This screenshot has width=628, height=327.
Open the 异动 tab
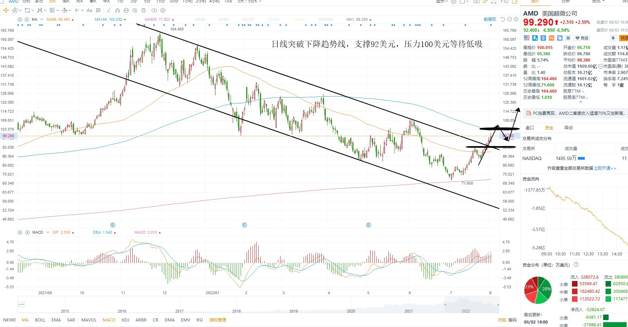tap(568, 128)
